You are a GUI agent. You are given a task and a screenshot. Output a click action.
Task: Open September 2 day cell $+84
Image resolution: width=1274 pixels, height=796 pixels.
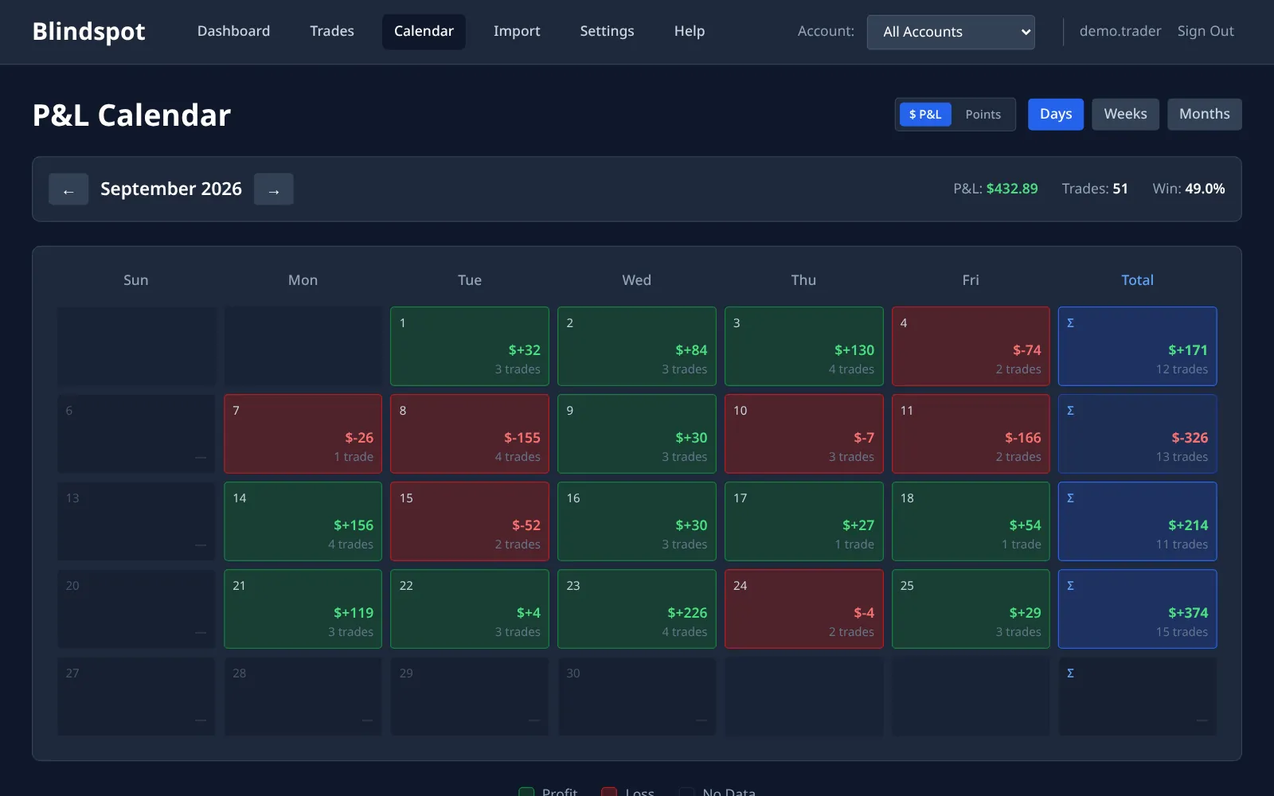tap(637, 346)
